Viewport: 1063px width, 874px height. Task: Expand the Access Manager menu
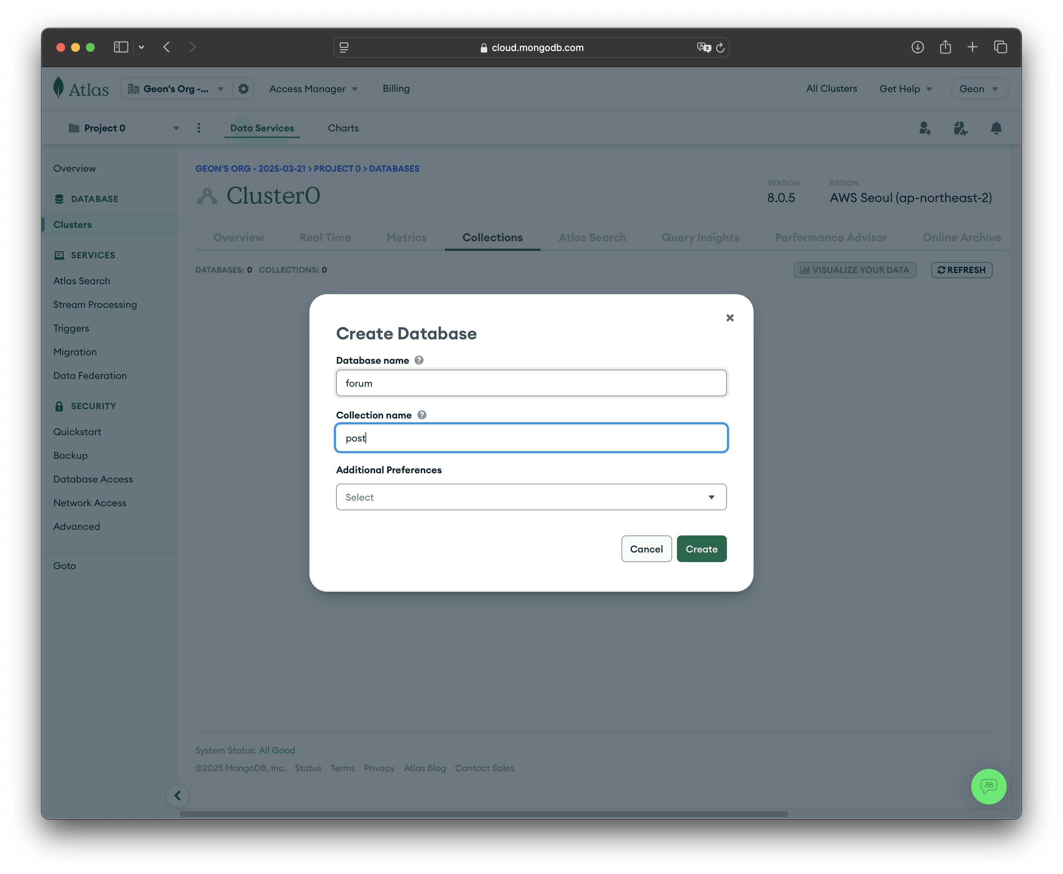click(x=313, y=88)
